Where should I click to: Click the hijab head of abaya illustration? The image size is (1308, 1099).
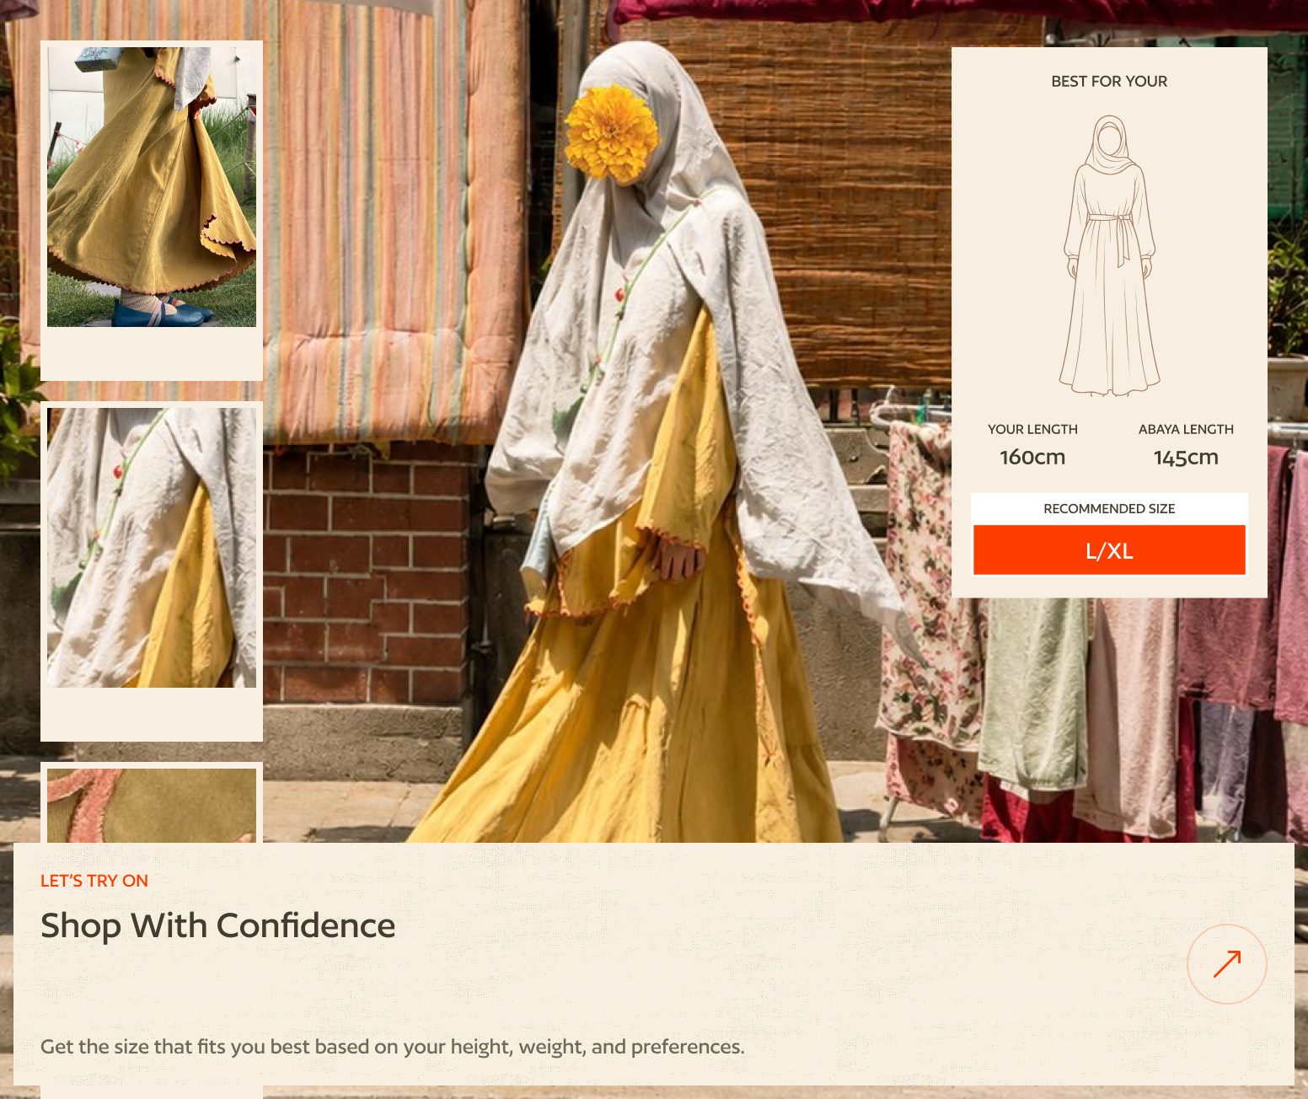pyautogui.click(x=1109, y=143)
